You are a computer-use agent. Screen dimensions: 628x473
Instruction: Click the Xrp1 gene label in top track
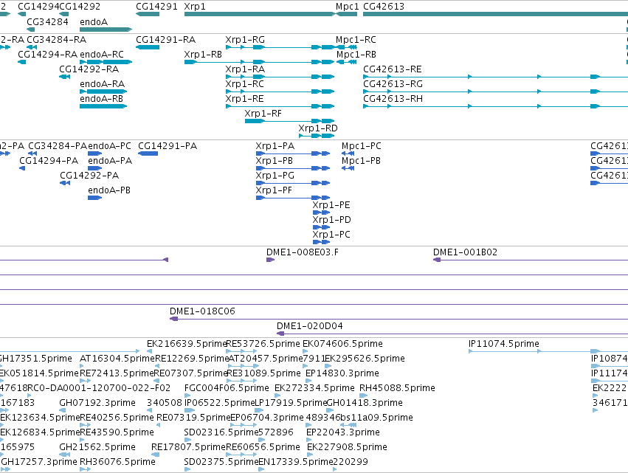coord(195,7)
